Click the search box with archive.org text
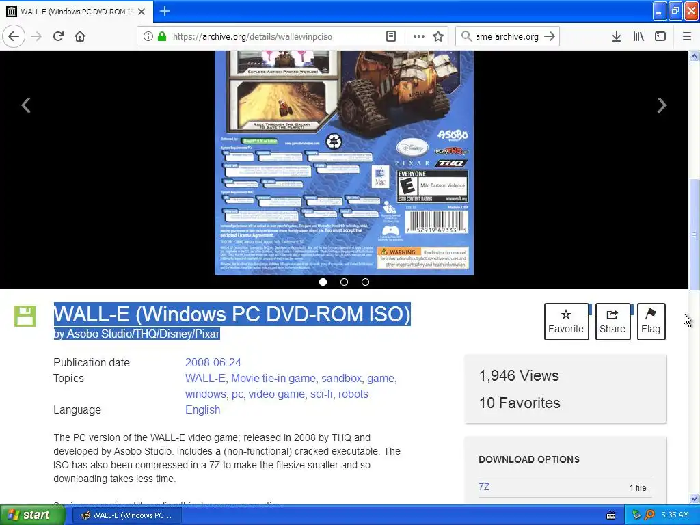 [x=507, y=37]
